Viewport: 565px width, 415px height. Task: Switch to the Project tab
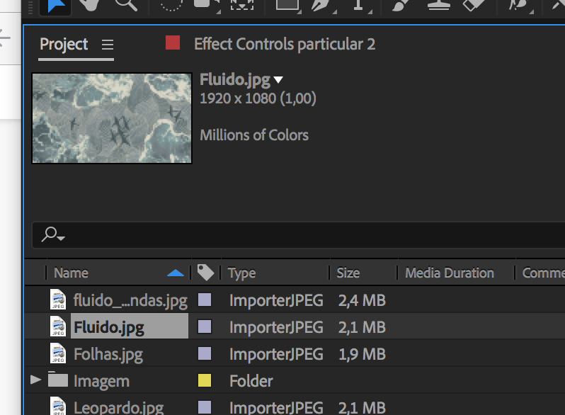[64, 45]
